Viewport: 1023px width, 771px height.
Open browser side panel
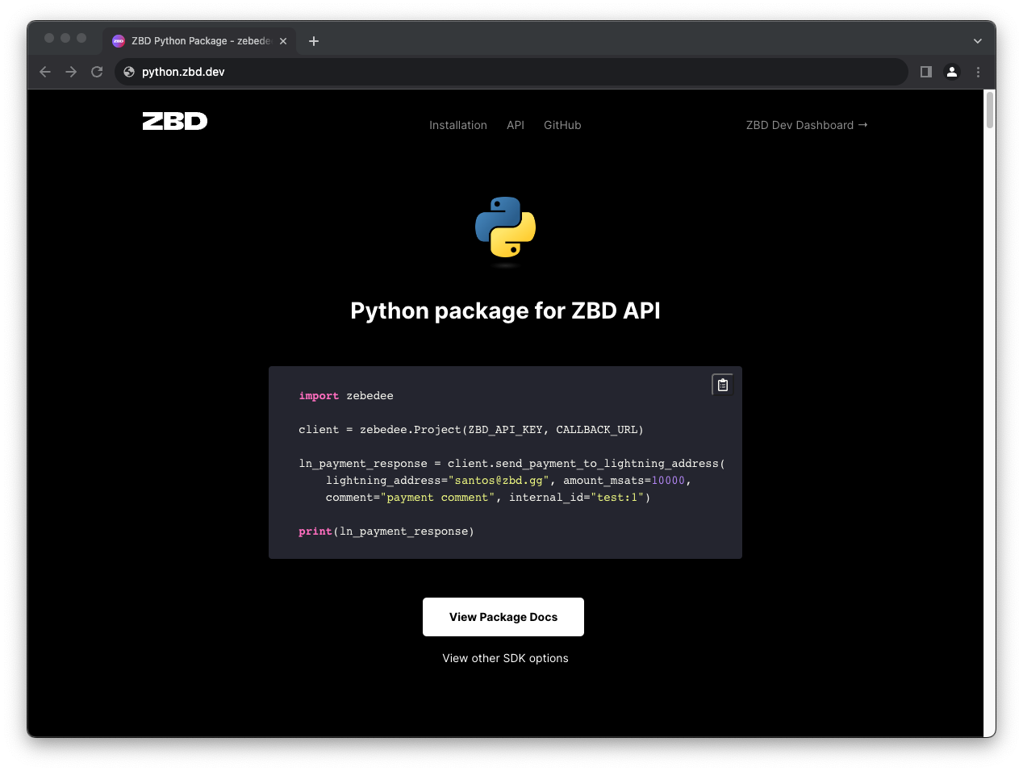click(x=926, y=72)
